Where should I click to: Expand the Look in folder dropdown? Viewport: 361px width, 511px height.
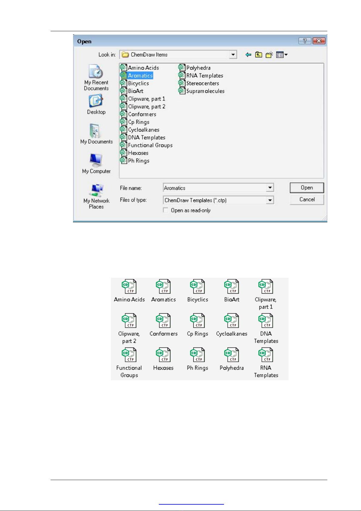233,55
